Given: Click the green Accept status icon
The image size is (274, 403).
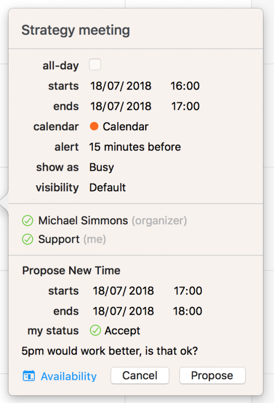Looking at the screenshot, I should [95, 330].
